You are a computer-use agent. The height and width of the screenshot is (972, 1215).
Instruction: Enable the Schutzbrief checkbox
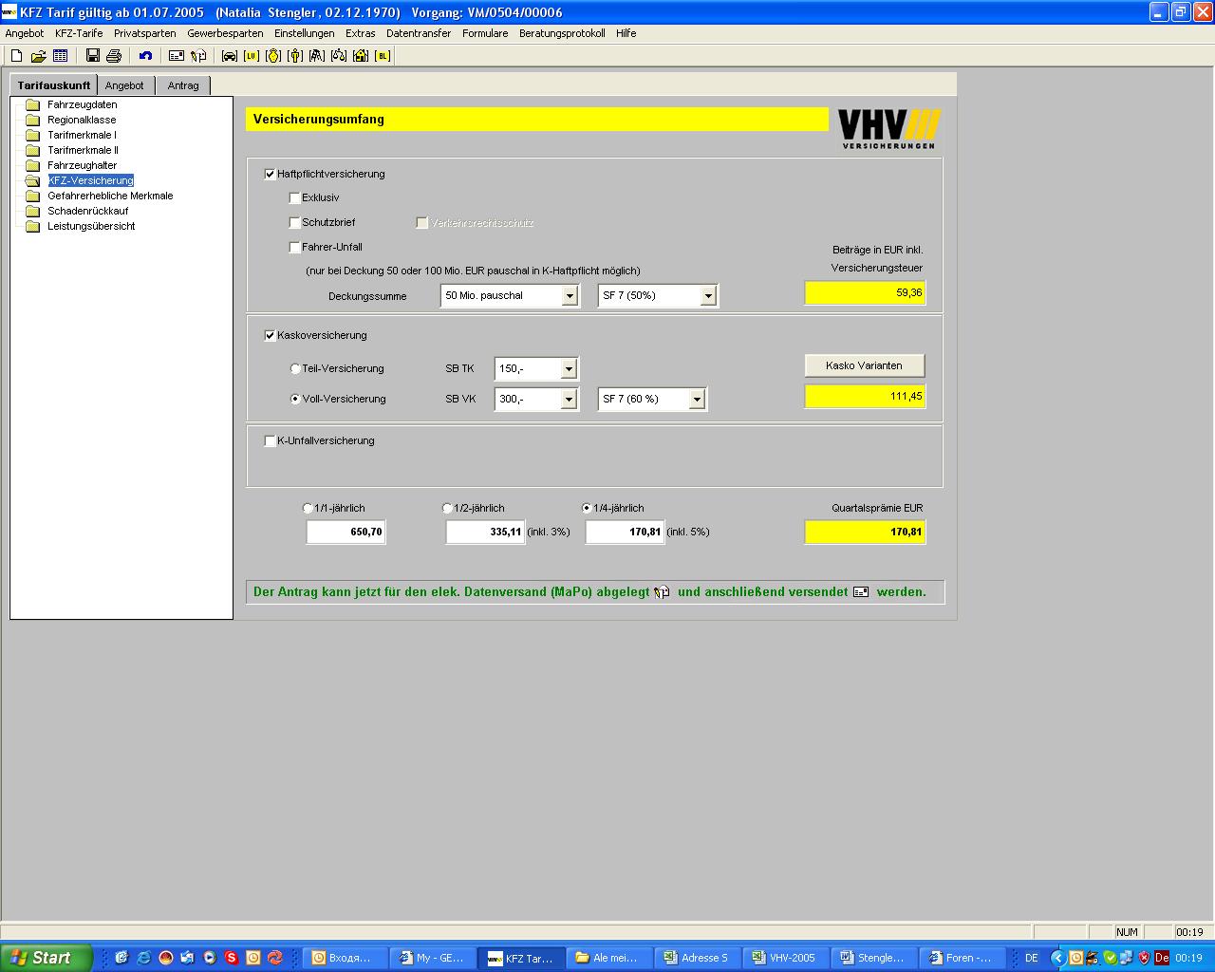pos(295,223)
